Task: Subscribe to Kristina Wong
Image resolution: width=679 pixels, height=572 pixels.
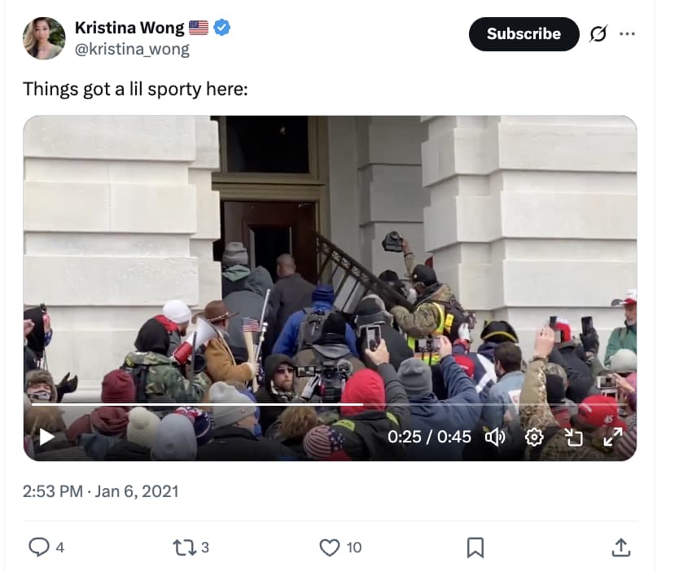Action: pyautogui.click(x=523, y=33)
